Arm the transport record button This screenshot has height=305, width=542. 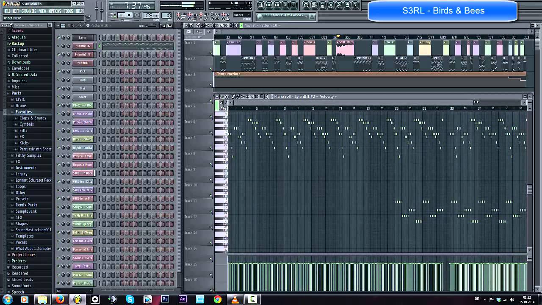coord(137,15)
